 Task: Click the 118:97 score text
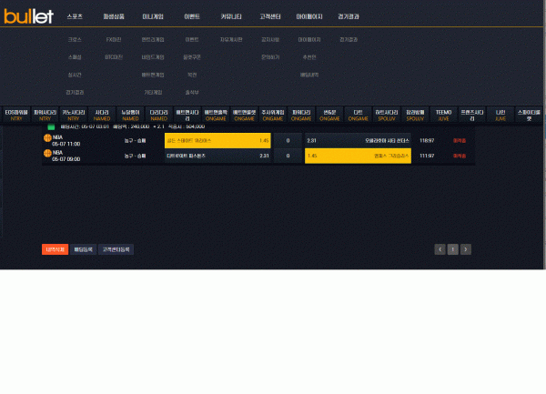(427, 141)
